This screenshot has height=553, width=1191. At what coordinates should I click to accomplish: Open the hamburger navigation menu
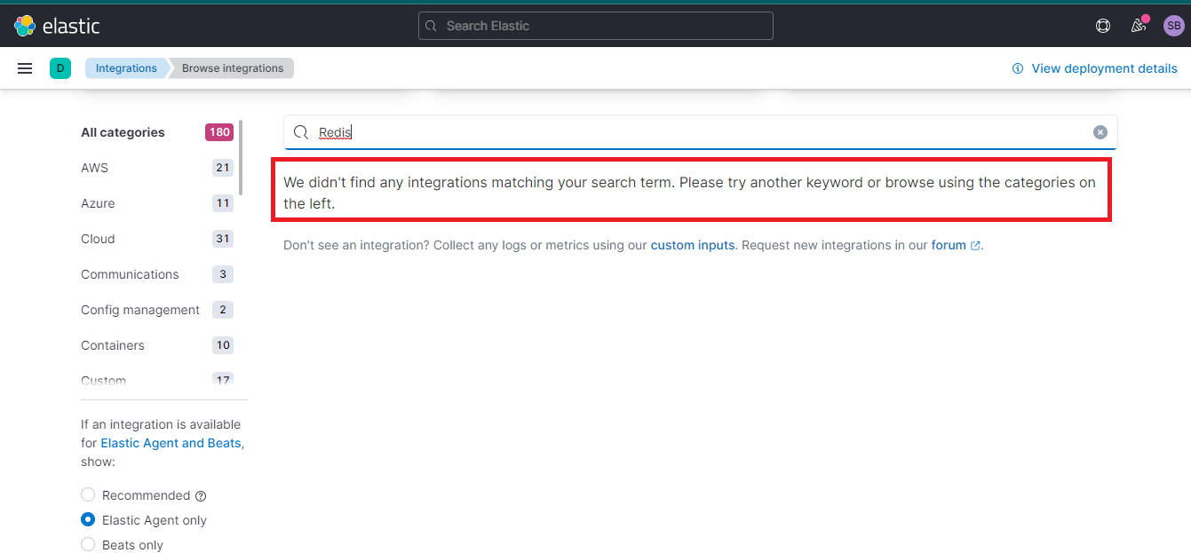(25, 68)
